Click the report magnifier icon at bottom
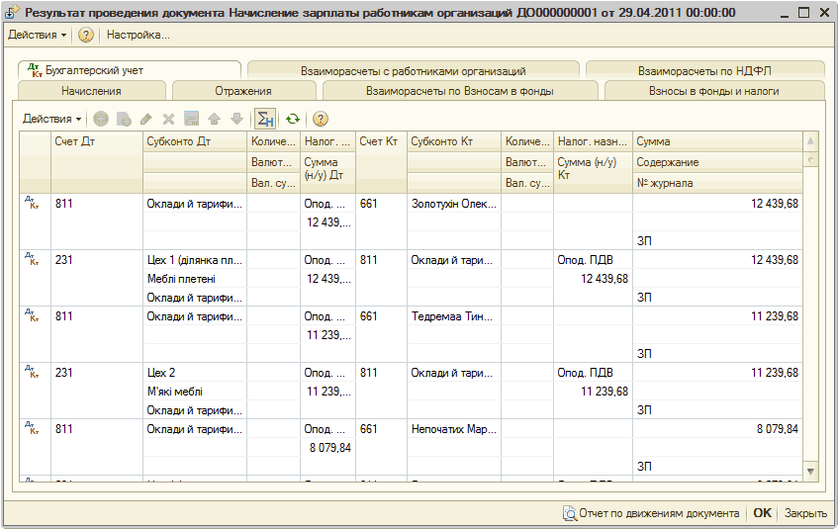 (570, 513)
